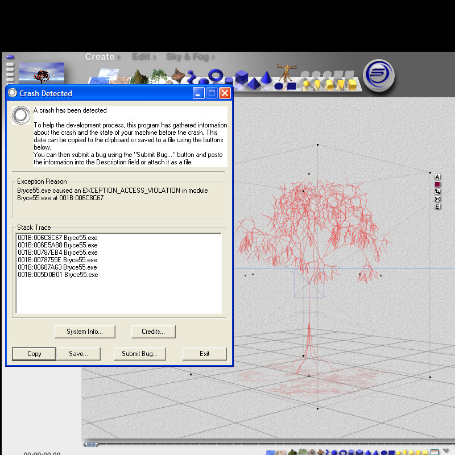Create a symmetric lattice object
This screenshot has width=455, height=455.
[178, 75]
